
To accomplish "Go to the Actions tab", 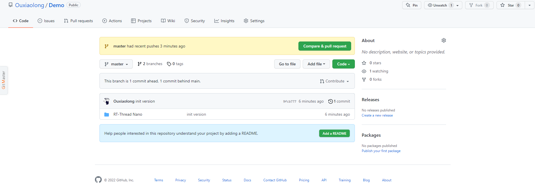I will tap(112, 21).
